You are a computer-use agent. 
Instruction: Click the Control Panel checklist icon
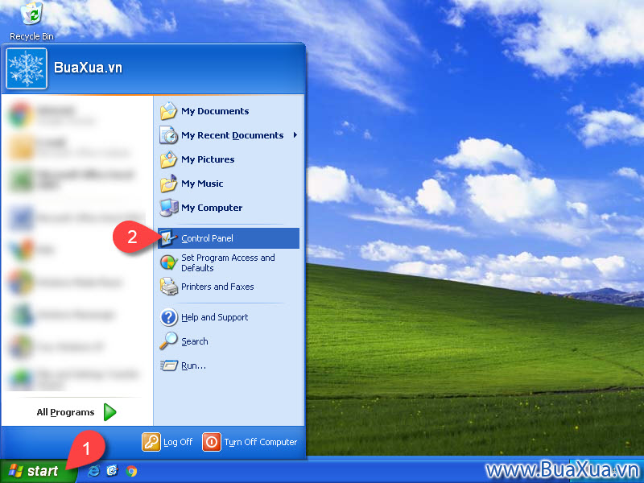(168, 238)
